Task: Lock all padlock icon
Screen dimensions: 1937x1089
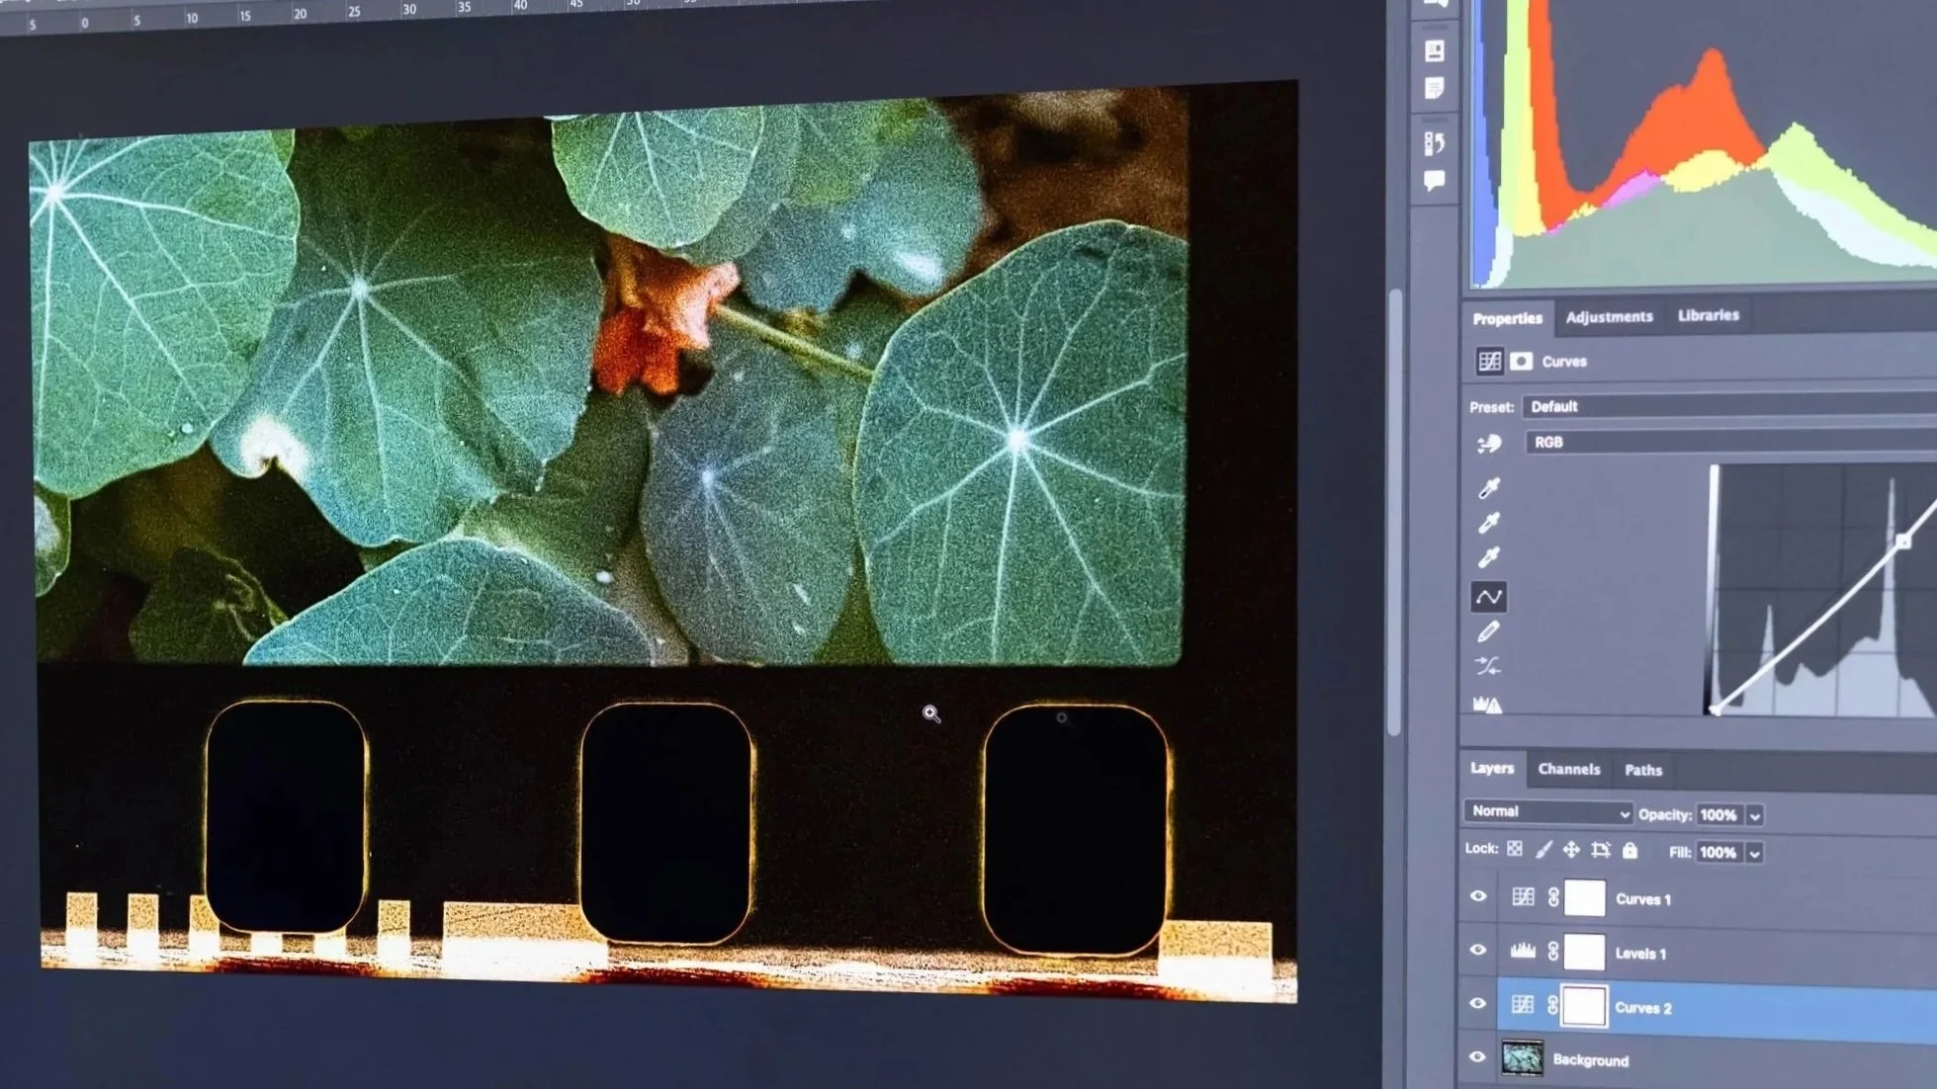Action: pos(1629,849)
